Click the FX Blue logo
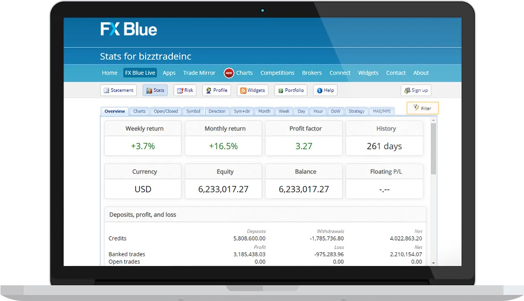 pyautogui.click(x=129, y=29)
